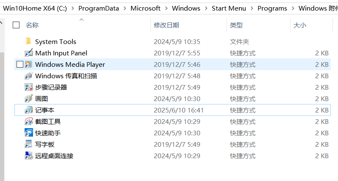Expand the chevron after Win10Home X64 (C:)
This screenshot has width=338, height=181.
tap(73, 8)
